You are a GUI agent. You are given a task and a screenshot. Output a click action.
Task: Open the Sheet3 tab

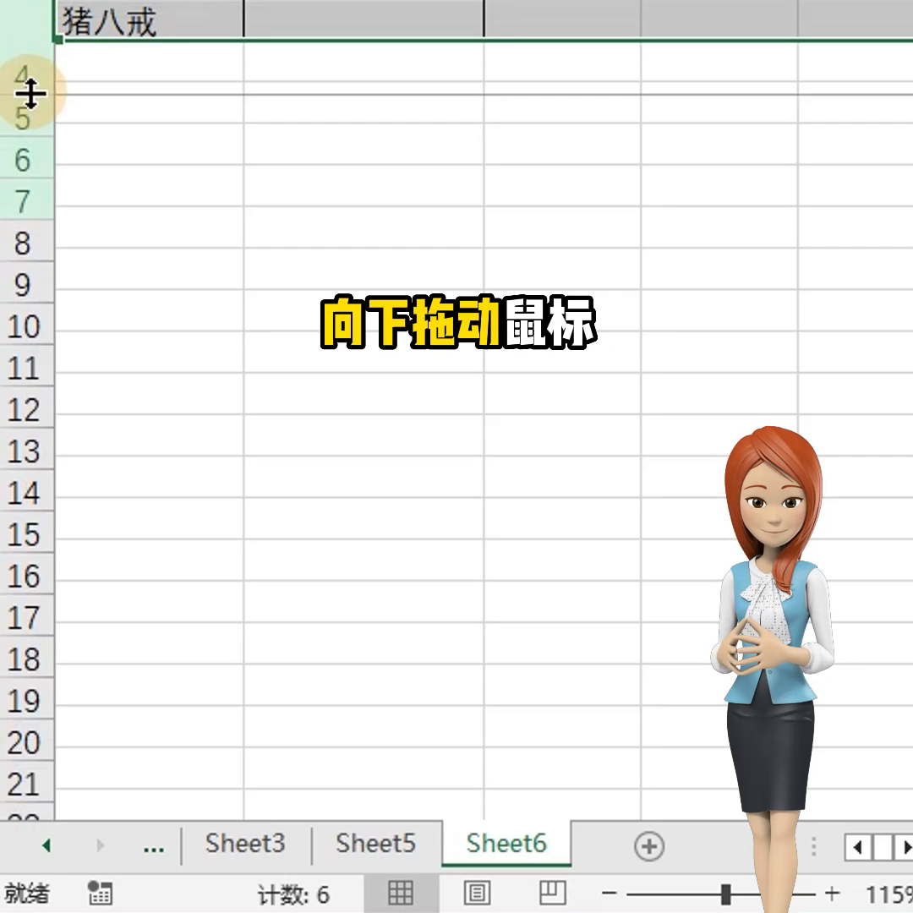pos(245,843)
